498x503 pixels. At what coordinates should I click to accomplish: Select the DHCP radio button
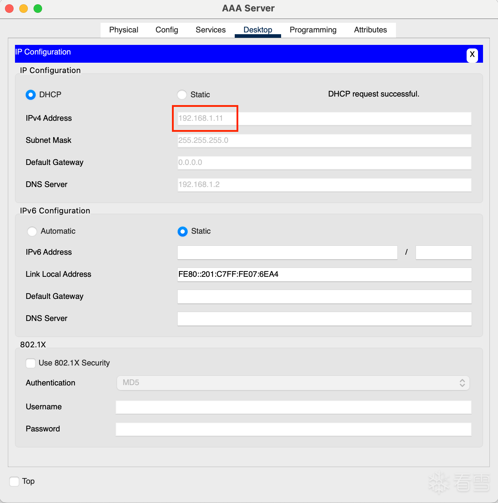(31, 95)
